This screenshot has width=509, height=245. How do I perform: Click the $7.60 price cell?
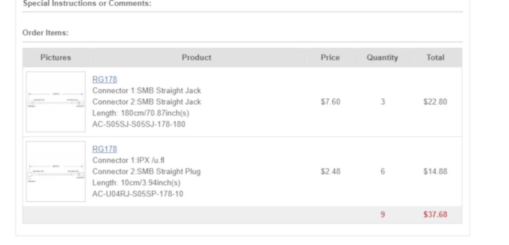[x=330, y=102]
